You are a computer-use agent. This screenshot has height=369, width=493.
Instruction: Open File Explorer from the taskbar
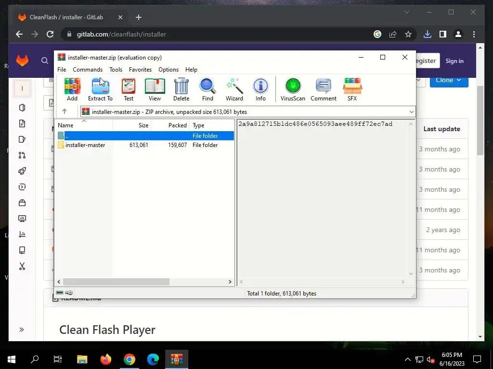tap(82, 359)
